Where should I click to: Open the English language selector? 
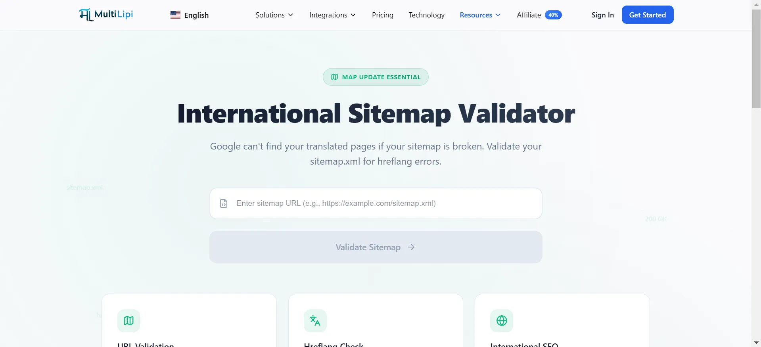click(x=190, y=15)
